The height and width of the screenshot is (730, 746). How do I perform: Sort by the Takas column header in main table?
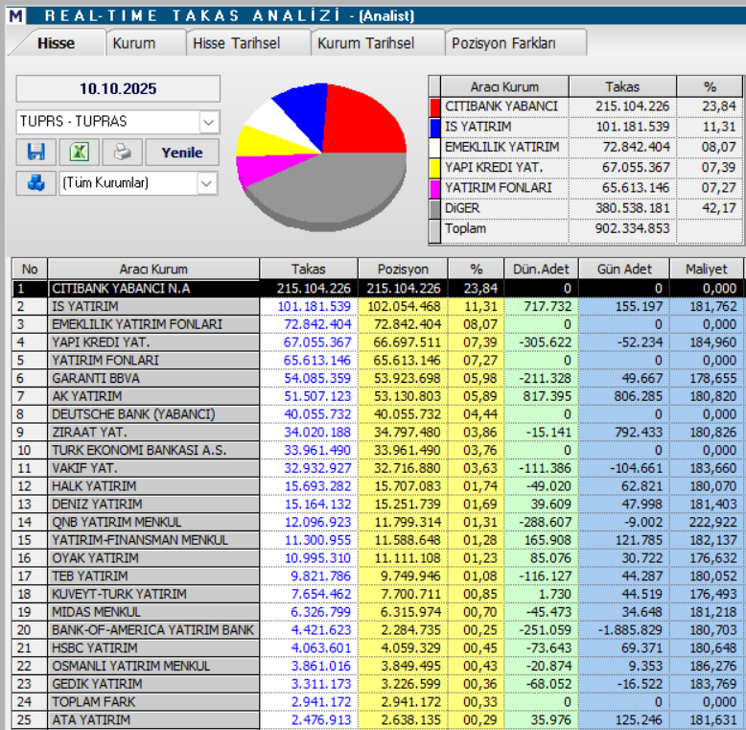309,269
